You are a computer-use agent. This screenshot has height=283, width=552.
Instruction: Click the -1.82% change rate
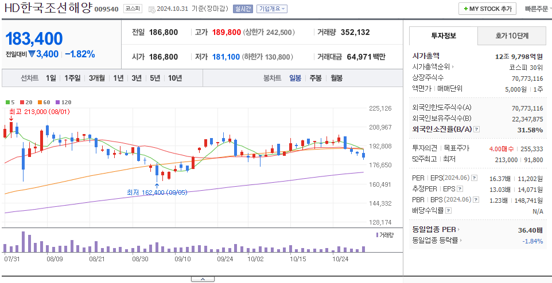(80, 54)
